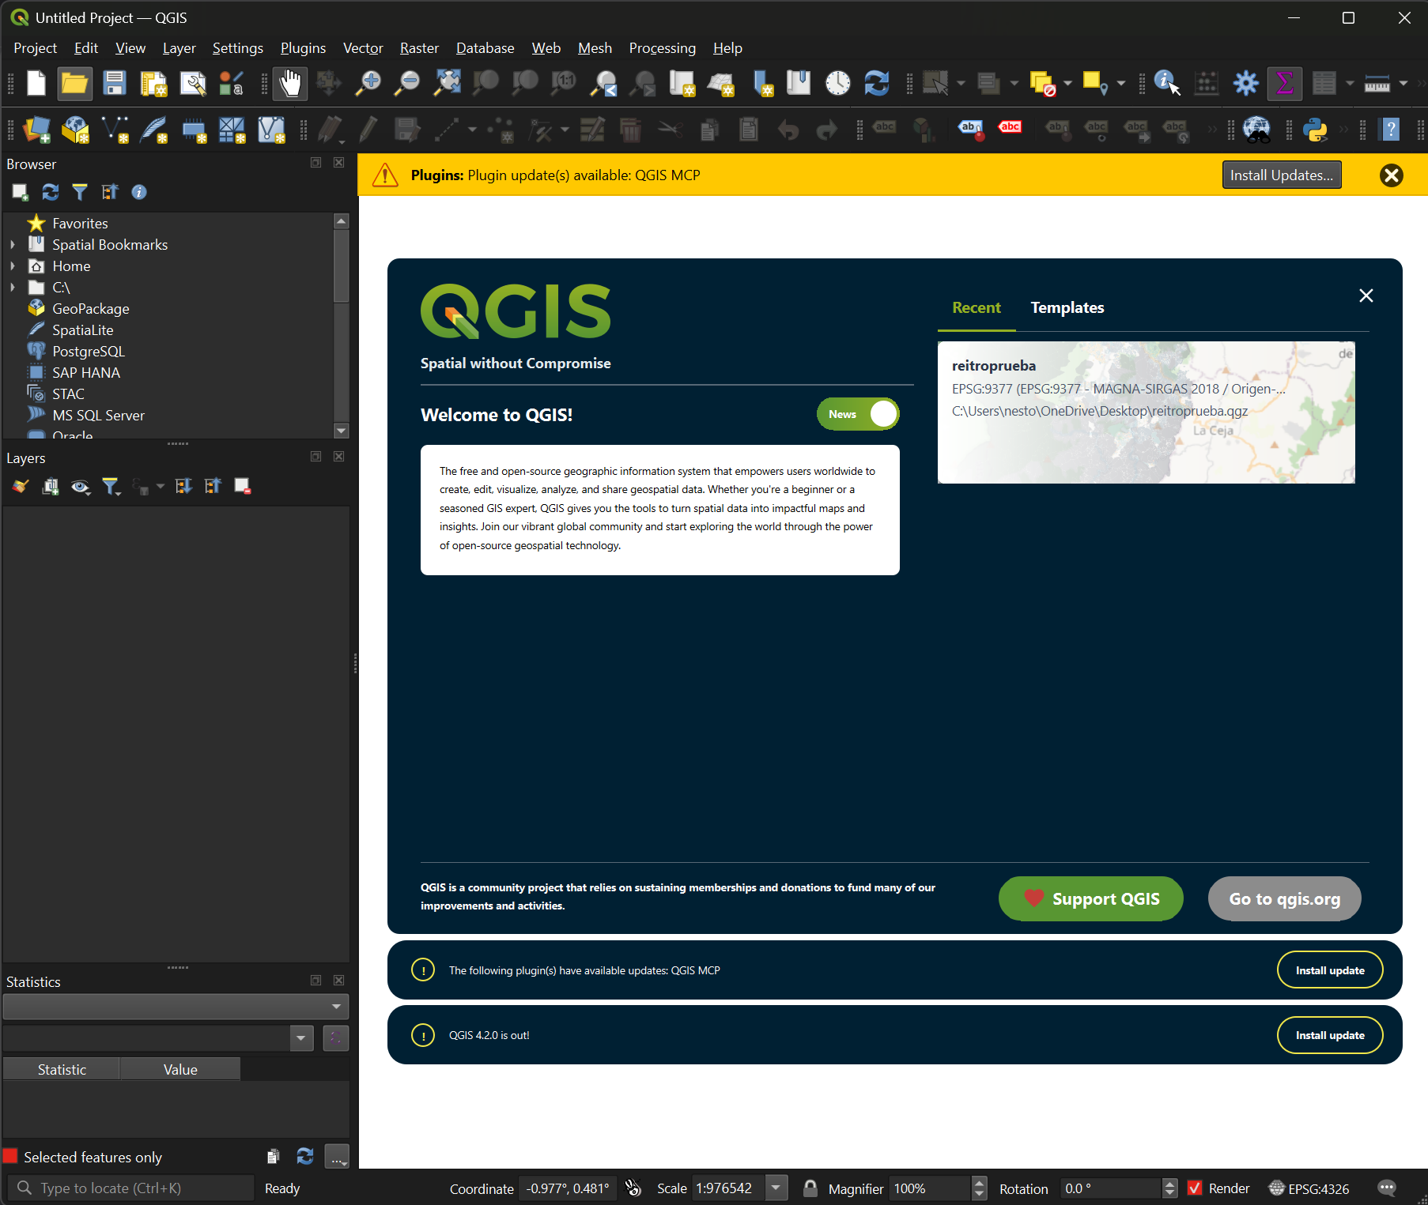
Task: Toggle Selected features only checkbox
Action: coord(11,1156)
